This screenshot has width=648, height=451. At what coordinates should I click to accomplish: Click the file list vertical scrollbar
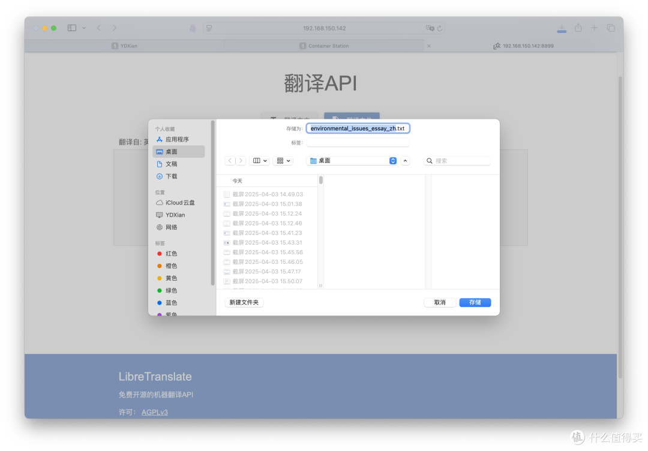point(320,181)
